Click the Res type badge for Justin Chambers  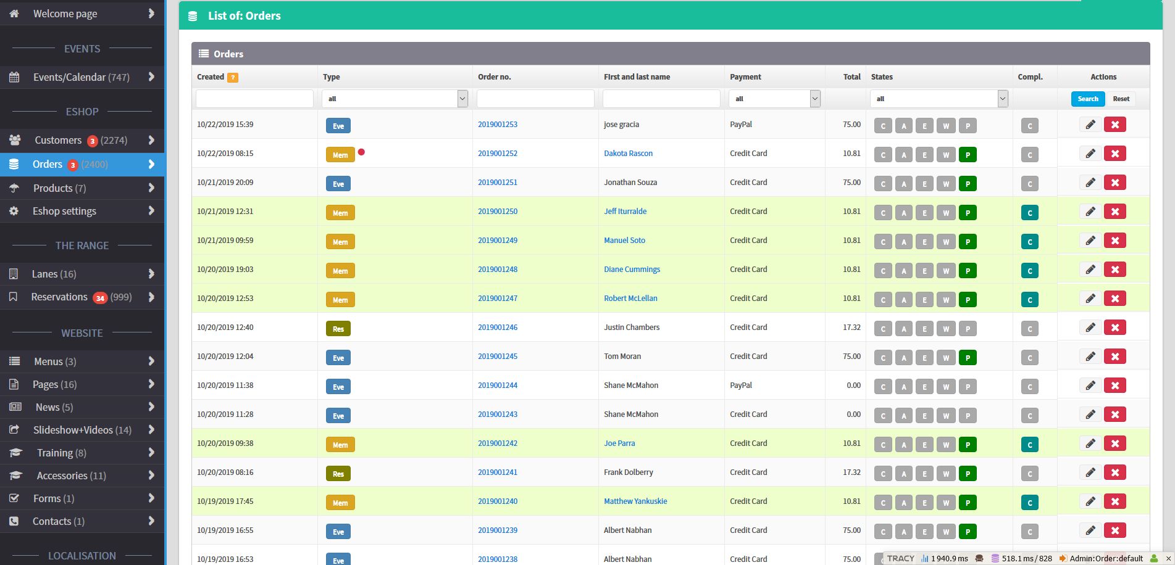(338, 329)
